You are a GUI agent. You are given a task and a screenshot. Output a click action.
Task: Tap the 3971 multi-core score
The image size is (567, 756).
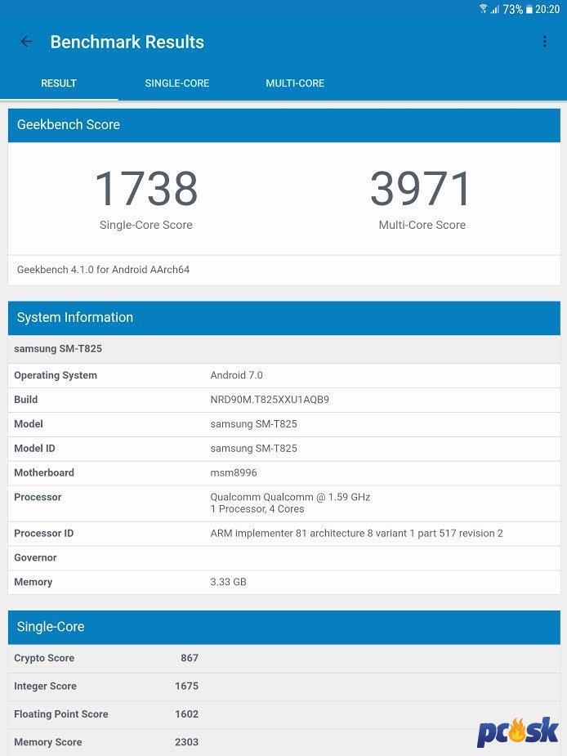click(x=422, y=190)
